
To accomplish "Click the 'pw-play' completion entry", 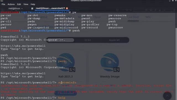I will point(88,21).
